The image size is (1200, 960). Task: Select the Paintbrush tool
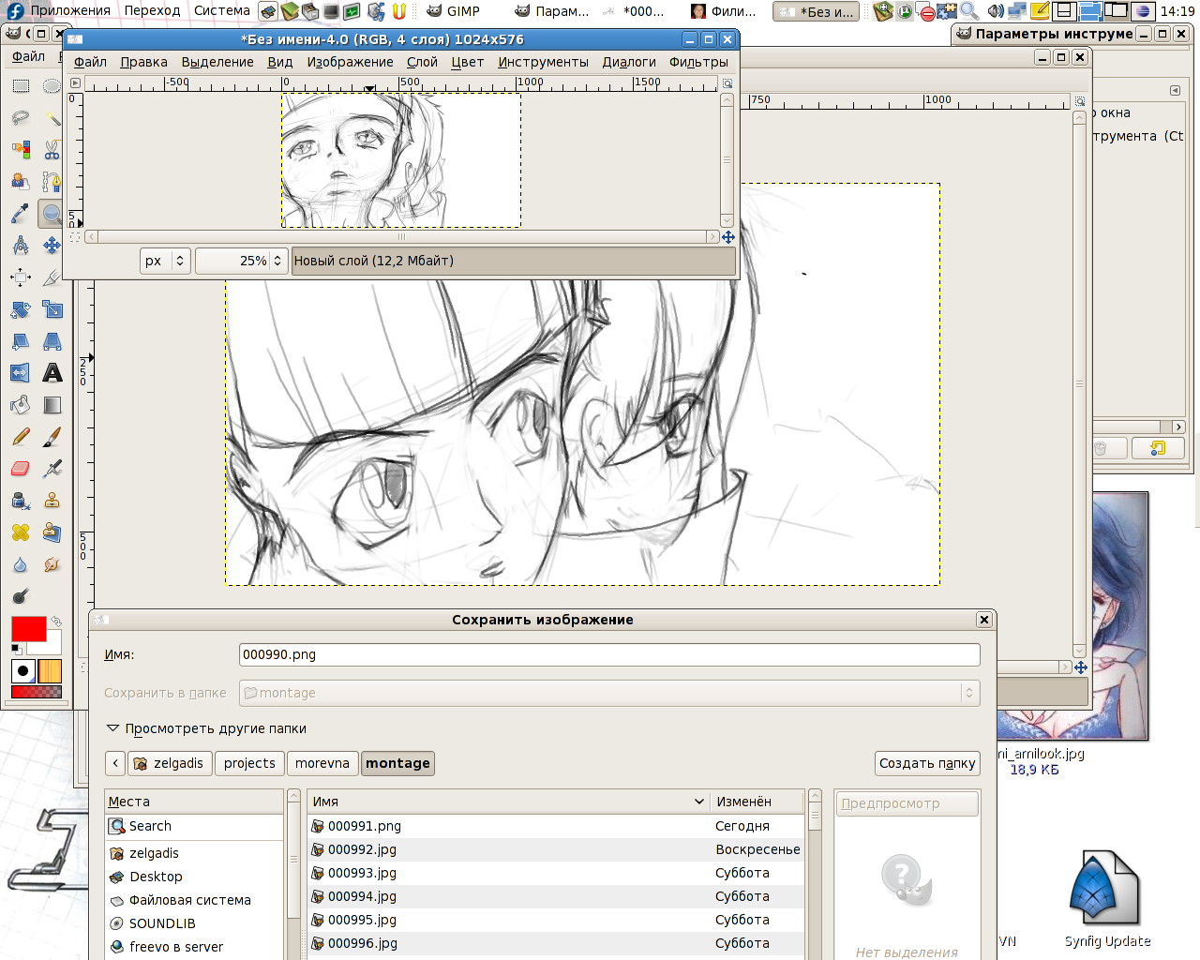click(52, 437)
